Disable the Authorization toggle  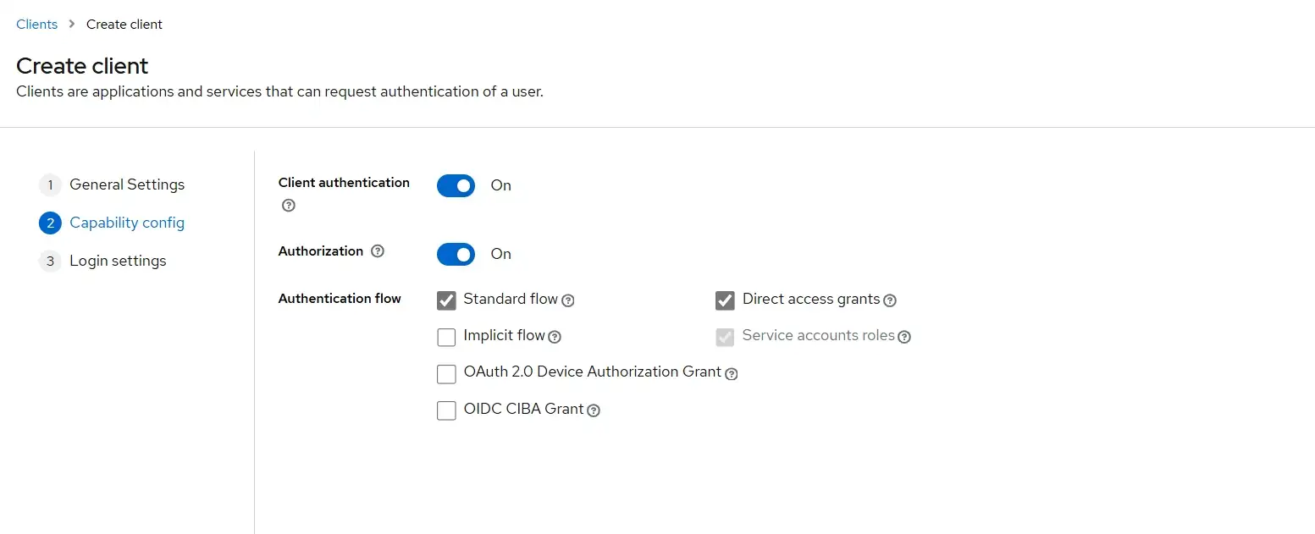456,254
